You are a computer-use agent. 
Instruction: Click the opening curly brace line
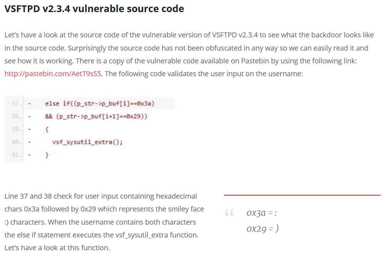coord(47,129)
